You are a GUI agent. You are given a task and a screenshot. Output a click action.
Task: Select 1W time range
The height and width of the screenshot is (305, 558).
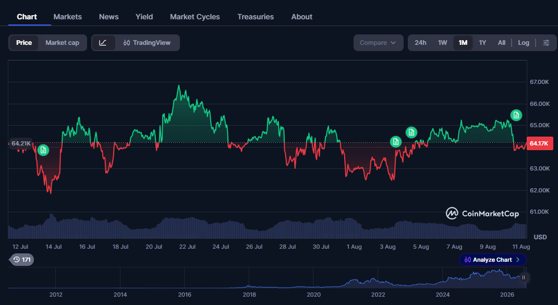(442, 43)
